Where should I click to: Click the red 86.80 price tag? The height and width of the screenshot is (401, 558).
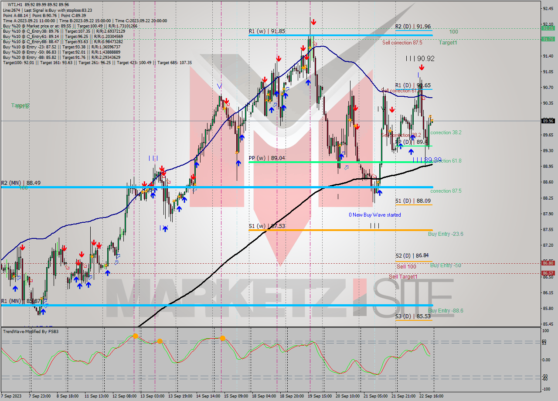coord(548,263)
